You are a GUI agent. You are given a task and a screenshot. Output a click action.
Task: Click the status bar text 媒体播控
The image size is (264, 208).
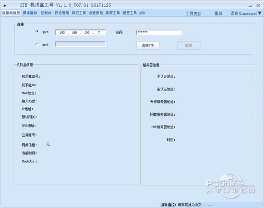tap(168, 205)
